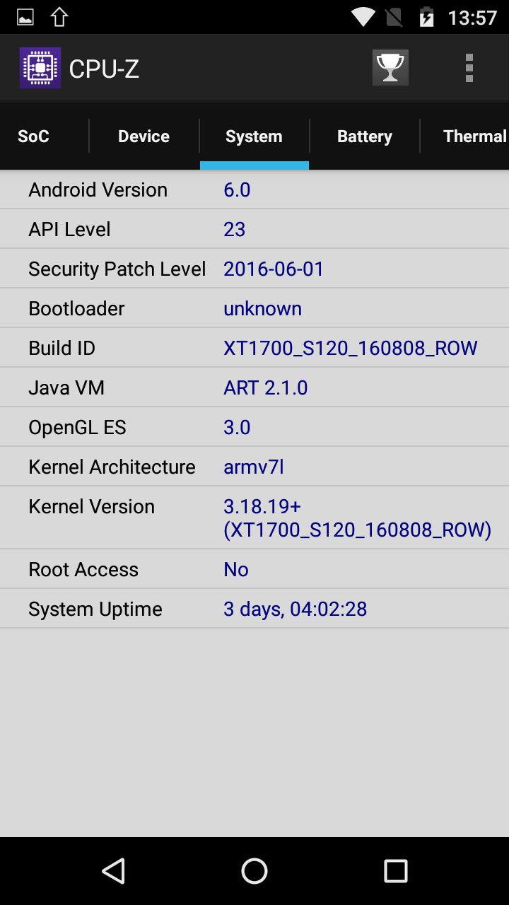This screenshot has width=509, height=905.
Task: Switch to the Device tab
Action: tap(144, 136)
